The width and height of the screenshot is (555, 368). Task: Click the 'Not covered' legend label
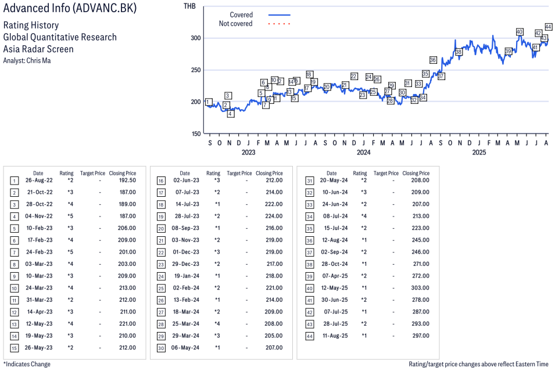point(235,24)
